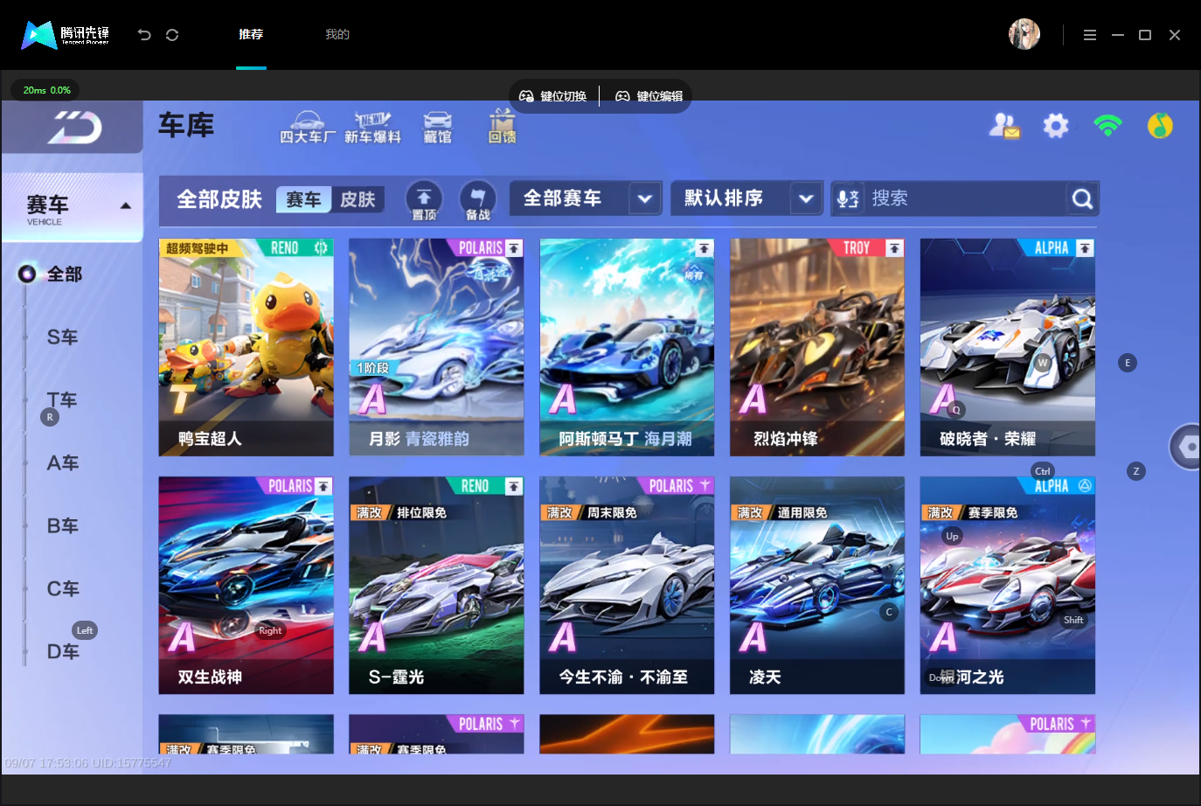Image resolution: width=1201 pixels, height=806 pixels.
Task: Click the Wi-Fi network status icon
Action: click(1107, 125)
